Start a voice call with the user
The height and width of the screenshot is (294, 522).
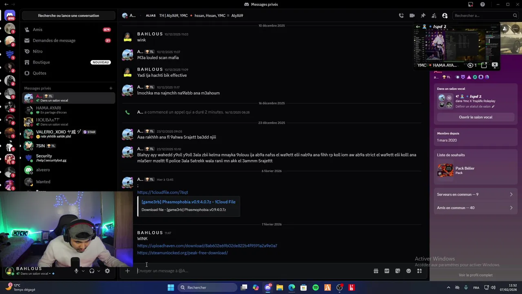pos(401,16)
